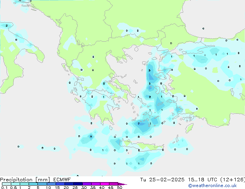Screen dimensions: 245x189
Task: Click the "3" precipitation value on map
Action: (150, 70)
